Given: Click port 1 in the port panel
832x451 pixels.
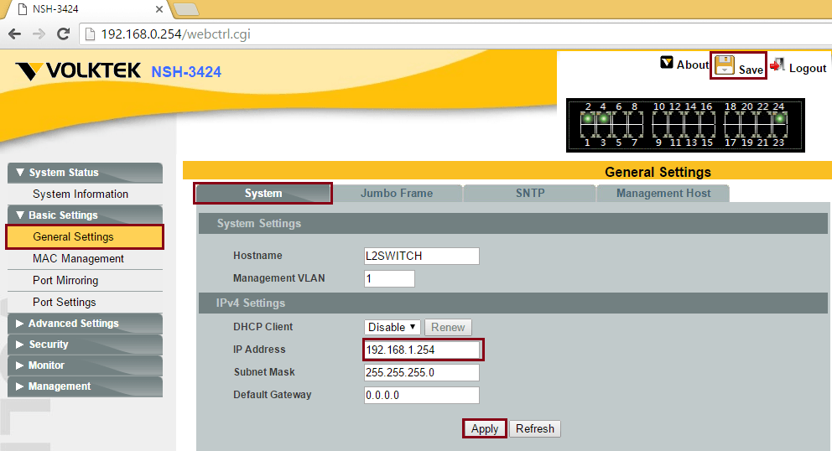Looking at the screenshot, I should 587,131.
